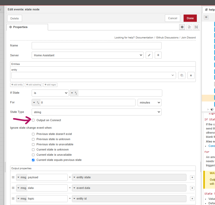
Task: Select the Properties tab
Action: tap(27, 27)
